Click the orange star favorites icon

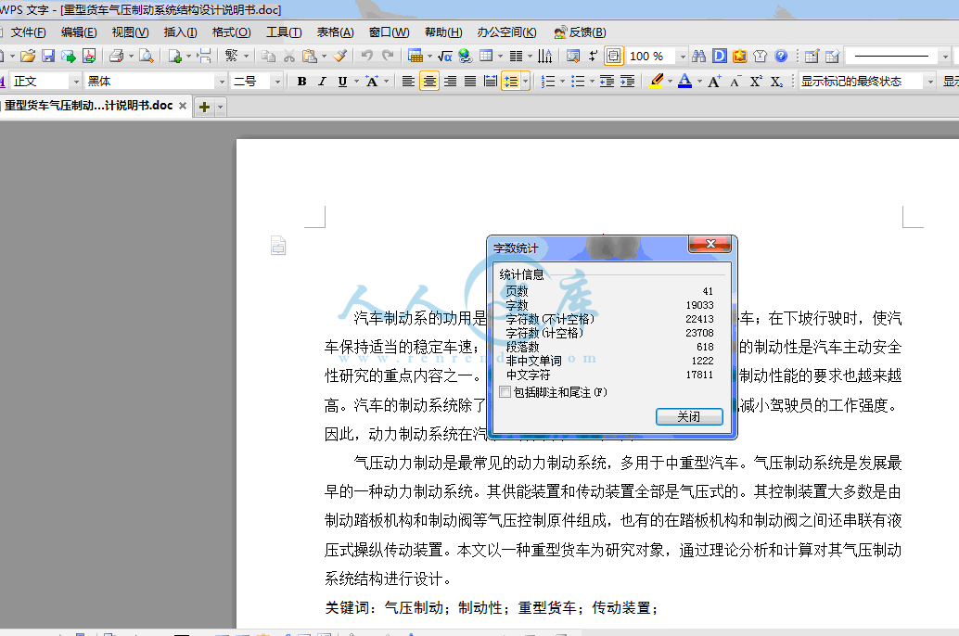click(x=740, y=57)
